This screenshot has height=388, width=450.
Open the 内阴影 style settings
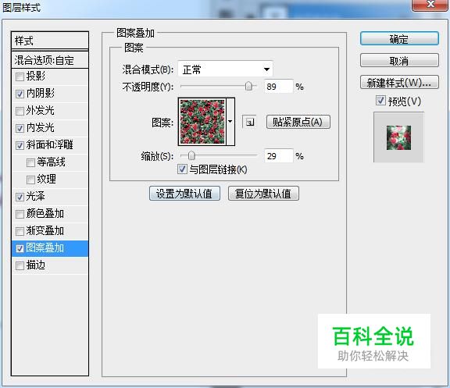point(40,93)
